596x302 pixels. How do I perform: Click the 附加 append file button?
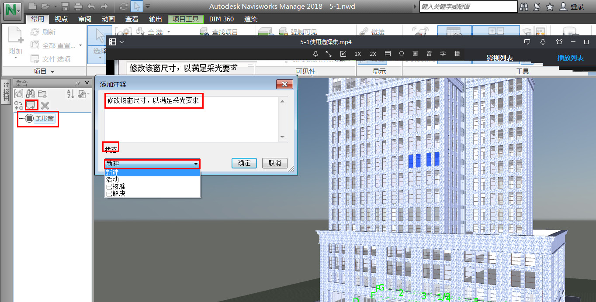[x=15, y=44]
